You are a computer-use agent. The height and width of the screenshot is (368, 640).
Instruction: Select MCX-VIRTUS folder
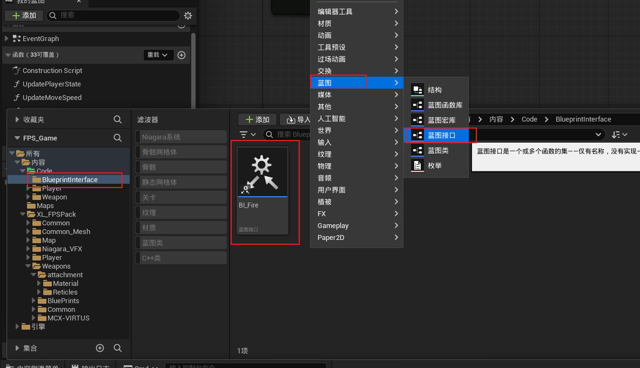(x=68, y=318)
